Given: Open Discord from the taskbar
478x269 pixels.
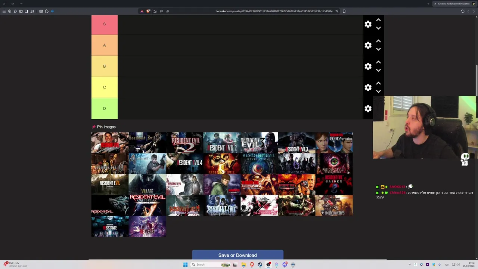Looking at the screenshot, I should tap(285, 265).
